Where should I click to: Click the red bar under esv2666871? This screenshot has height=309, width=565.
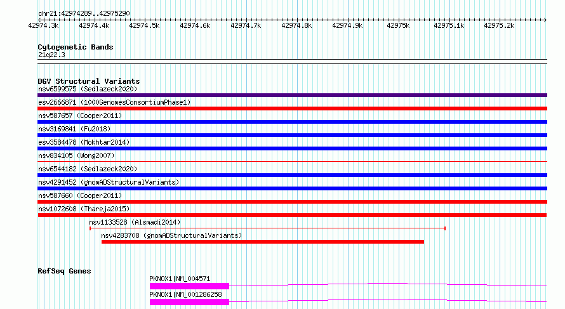pyautogui.click(x=292, y=108)
